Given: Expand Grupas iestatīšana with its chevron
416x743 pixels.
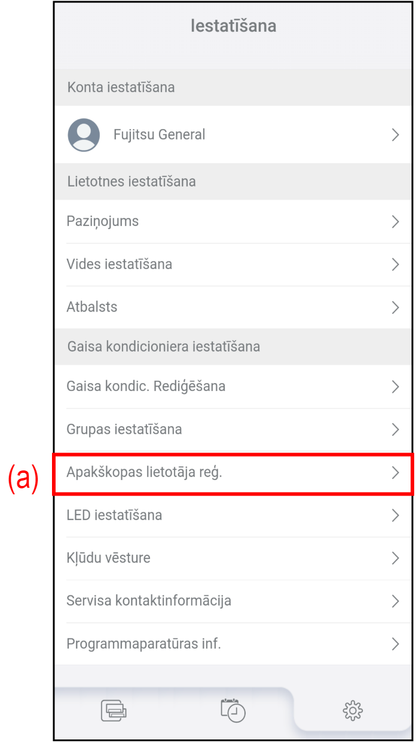Looking at the screenshot, I should click(x=395, y=429).
